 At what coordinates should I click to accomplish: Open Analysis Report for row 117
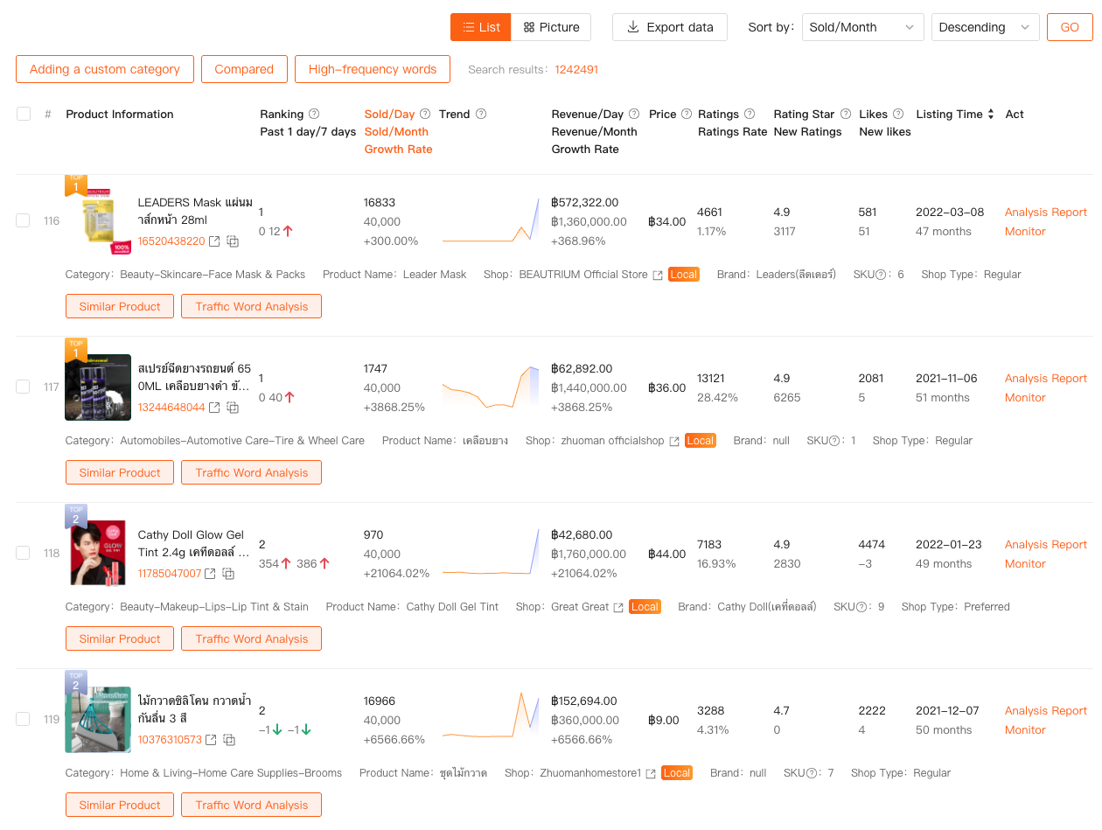click(x=1045, y=379)
